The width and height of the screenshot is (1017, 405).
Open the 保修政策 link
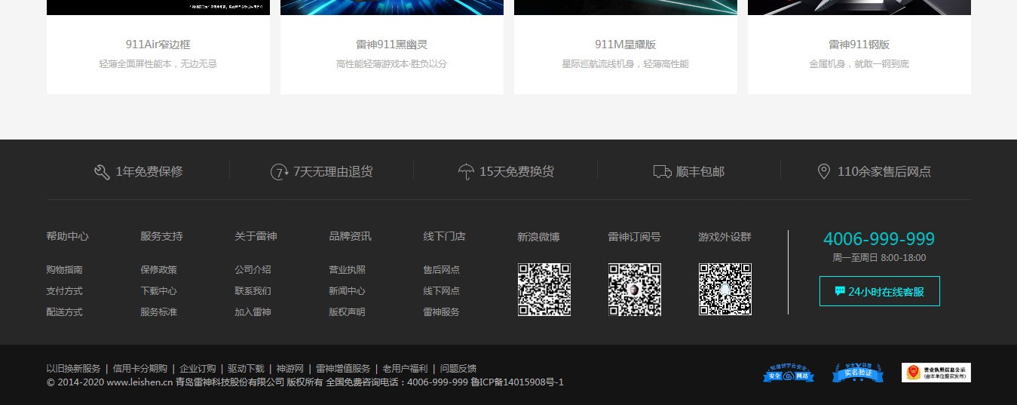[159, 269]
